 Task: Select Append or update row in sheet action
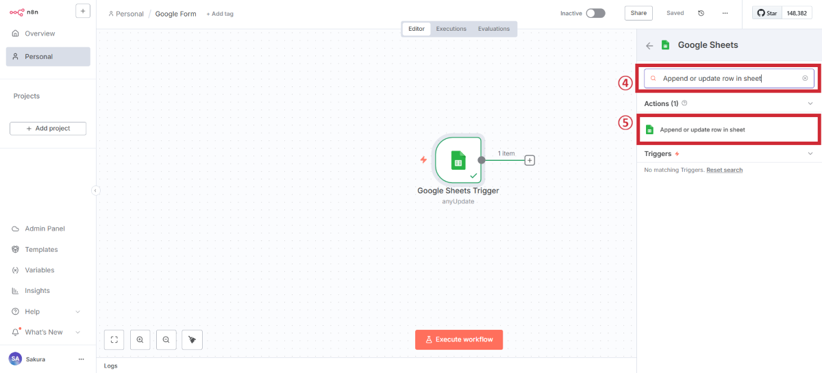[x=702, y=129]
